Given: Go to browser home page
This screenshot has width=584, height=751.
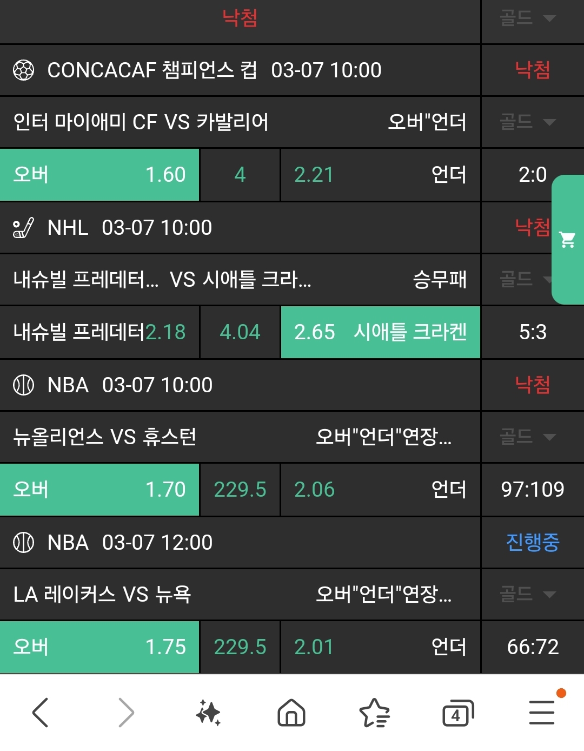Looking at the screenshot, I should coord(291,712).
